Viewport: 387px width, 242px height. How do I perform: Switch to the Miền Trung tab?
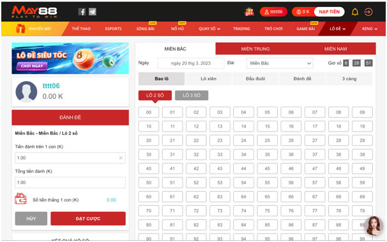click(255, 49)
